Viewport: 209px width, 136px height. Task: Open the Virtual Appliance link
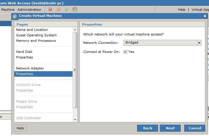tap(200, 10)
